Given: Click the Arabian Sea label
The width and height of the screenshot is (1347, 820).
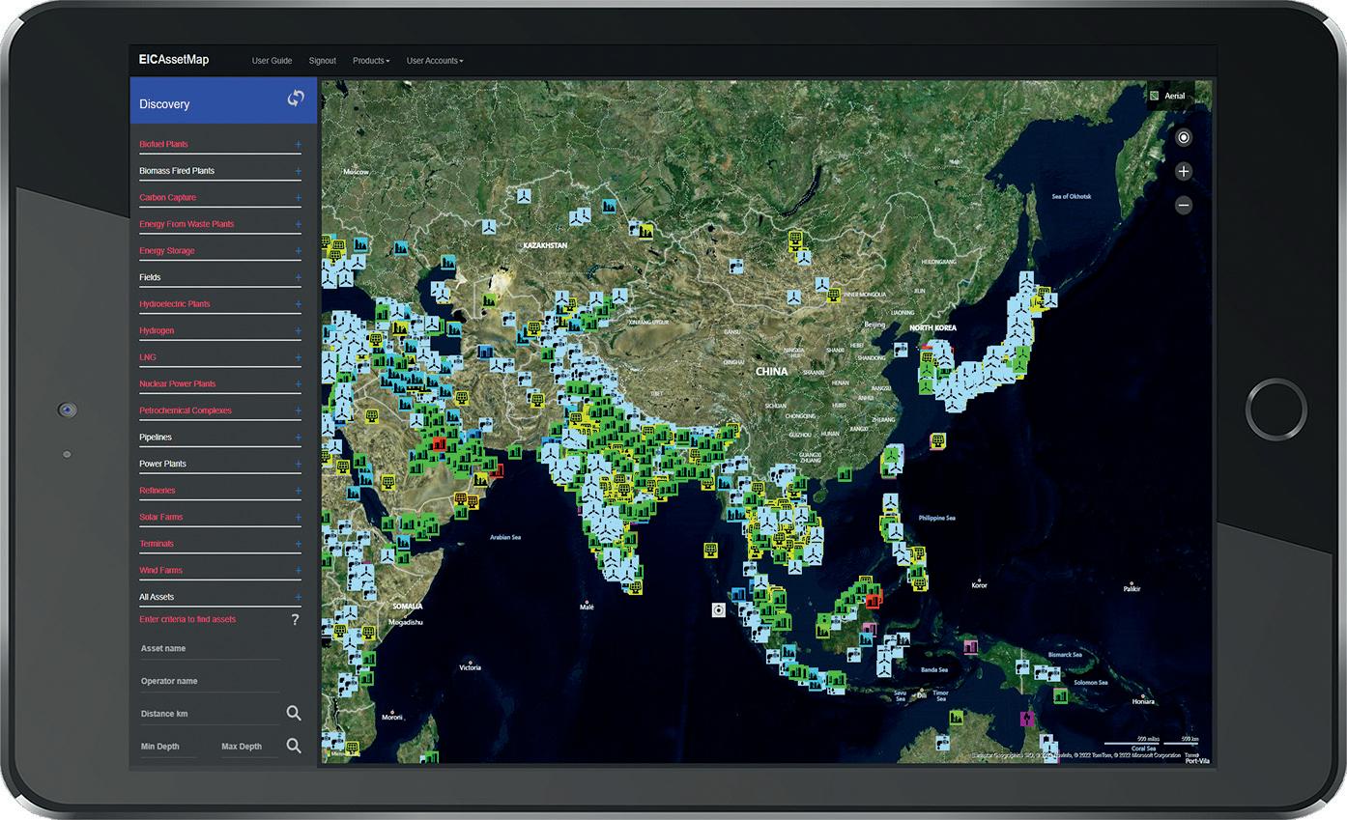Looking at the screenshot, I should [504, 537].
